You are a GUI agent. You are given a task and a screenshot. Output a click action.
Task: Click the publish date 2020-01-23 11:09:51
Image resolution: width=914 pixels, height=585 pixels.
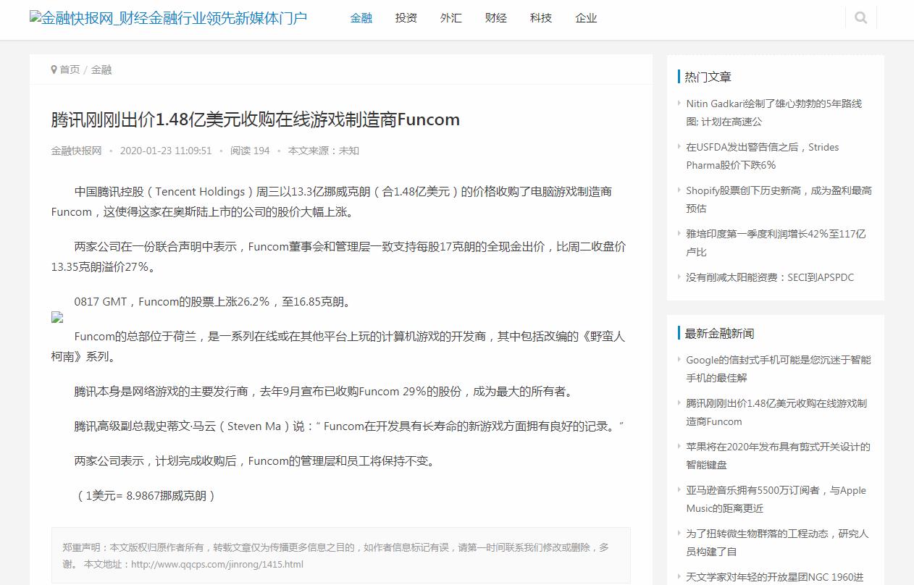point(166,151)
